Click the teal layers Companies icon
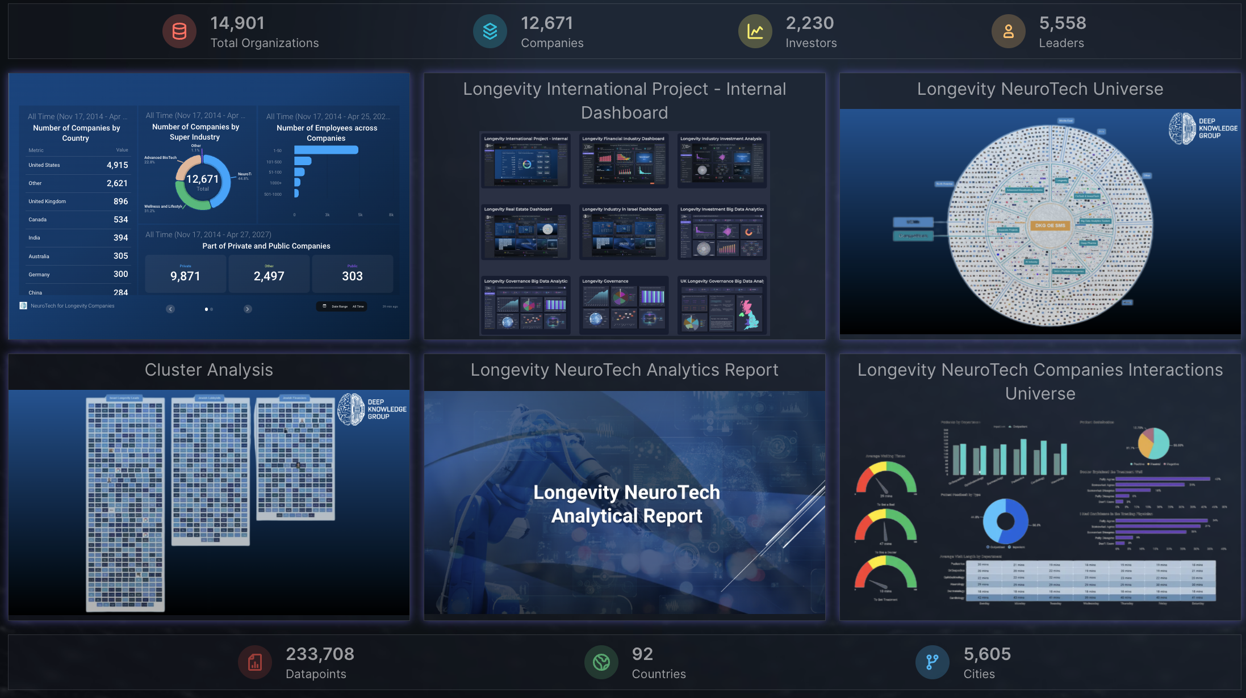Image resolution: width=1246 pixels, height=698 pixels. 490,31
